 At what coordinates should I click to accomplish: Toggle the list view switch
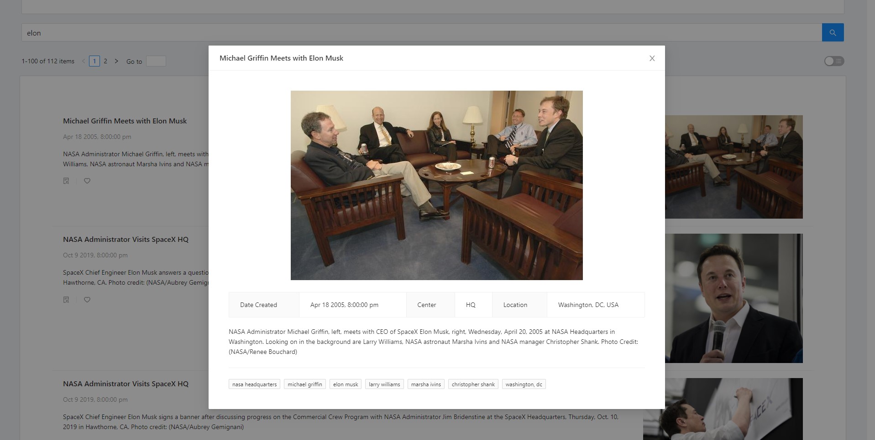coord(834,61)
